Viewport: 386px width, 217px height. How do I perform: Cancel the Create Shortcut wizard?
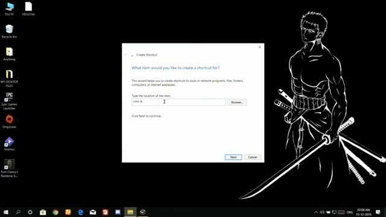(x=253, y=157)
